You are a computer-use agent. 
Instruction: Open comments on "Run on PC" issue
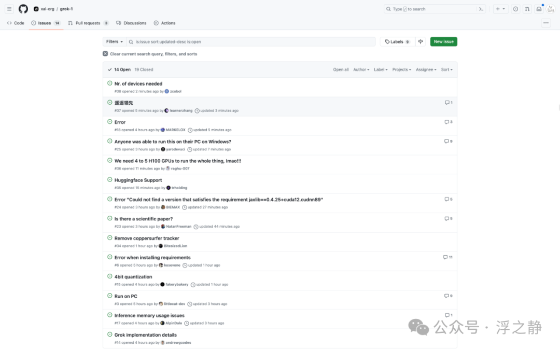(448, 296)
